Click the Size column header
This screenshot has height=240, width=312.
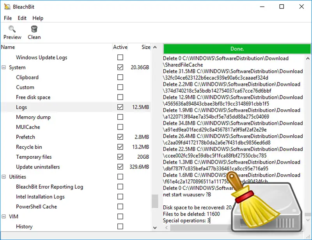click(x=146, y=47)
